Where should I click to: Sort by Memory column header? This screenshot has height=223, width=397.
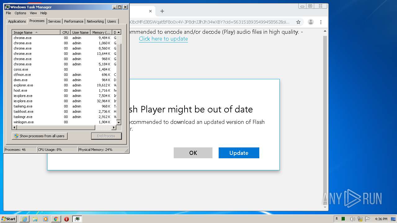coord(101,33)
